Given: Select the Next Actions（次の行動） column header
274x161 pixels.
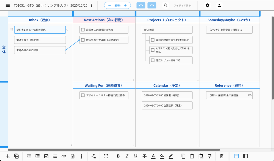Looking at the screenshot, I should pos(104,20).
